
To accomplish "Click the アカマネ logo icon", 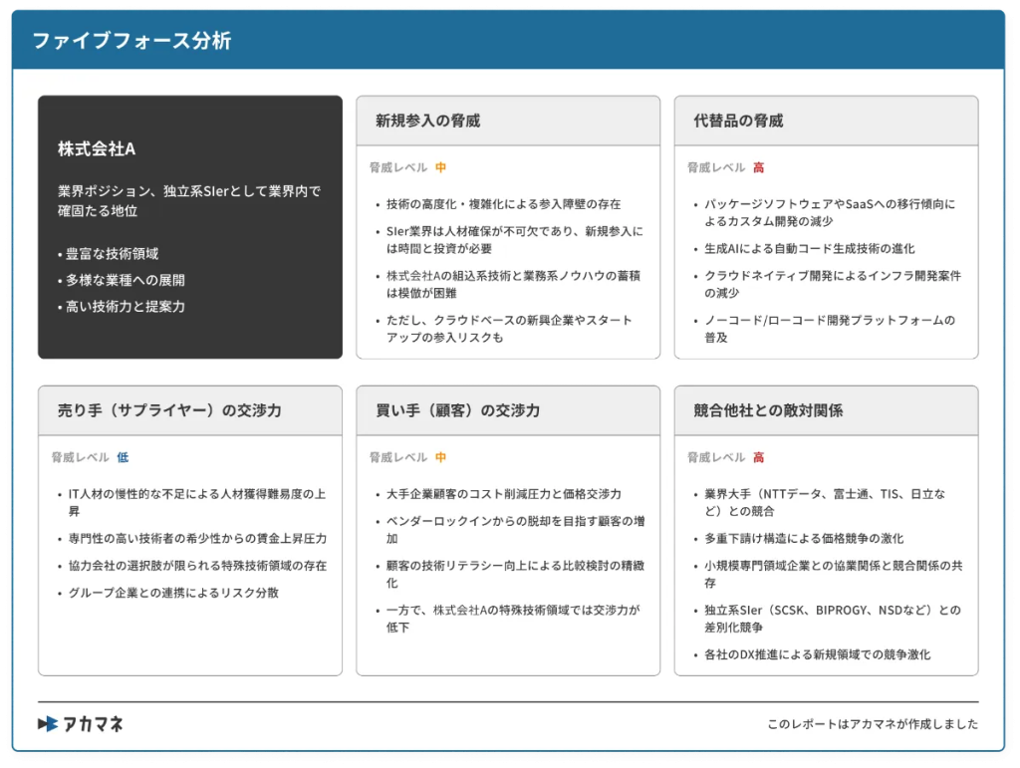I will 48,724.
